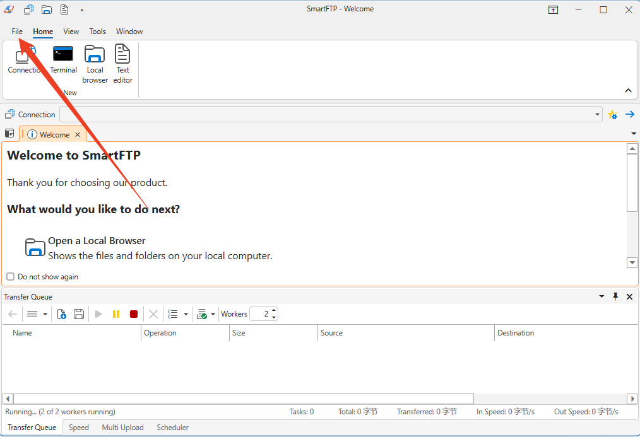
Task: Click the queue horizontal scrollbar left arrow
Action: 8,399
